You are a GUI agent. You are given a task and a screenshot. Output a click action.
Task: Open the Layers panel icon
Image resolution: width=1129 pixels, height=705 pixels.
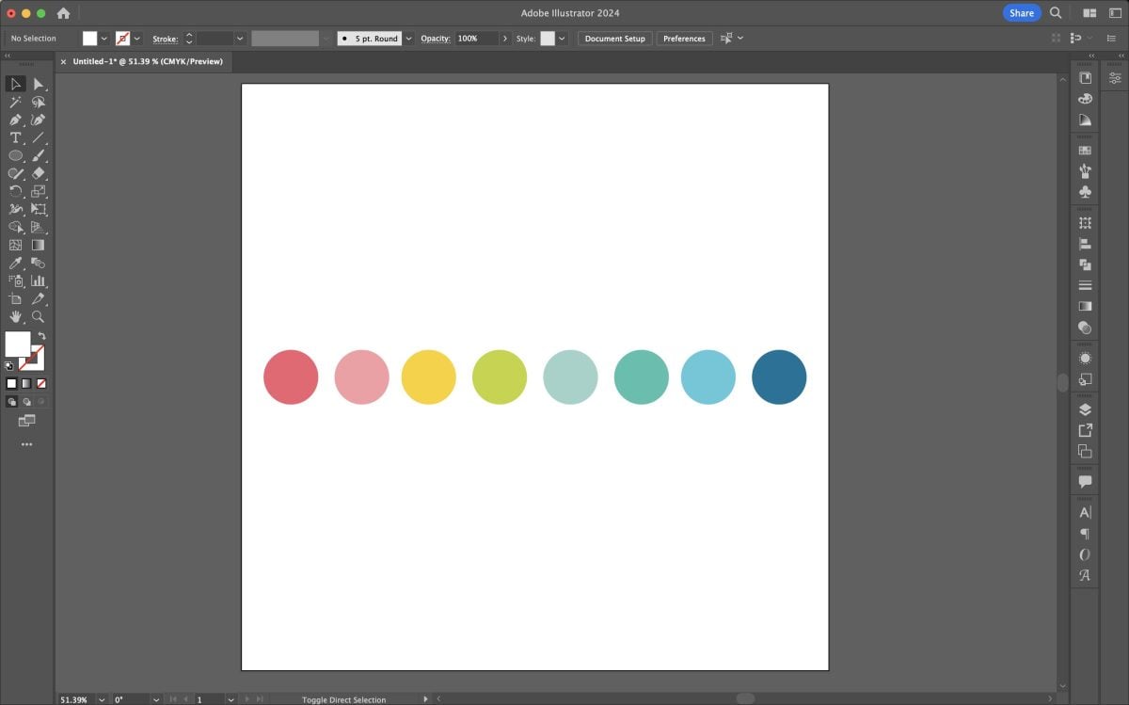1085,409
